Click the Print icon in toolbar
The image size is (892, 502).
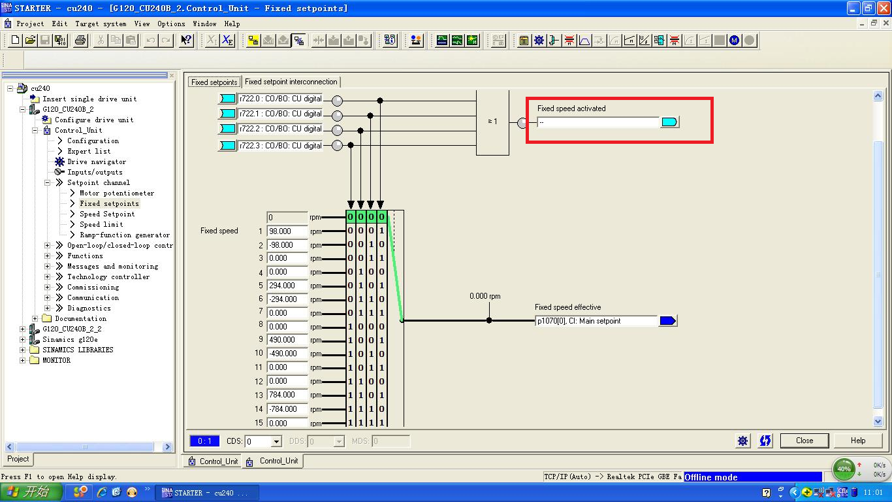click(80, 41)
